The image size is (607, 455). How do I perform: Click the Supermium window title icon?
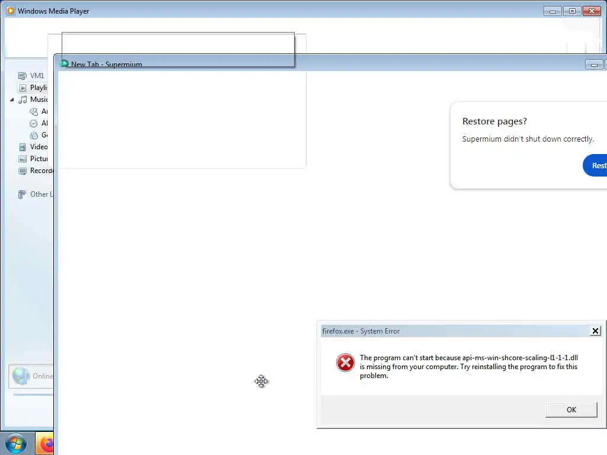64,64
